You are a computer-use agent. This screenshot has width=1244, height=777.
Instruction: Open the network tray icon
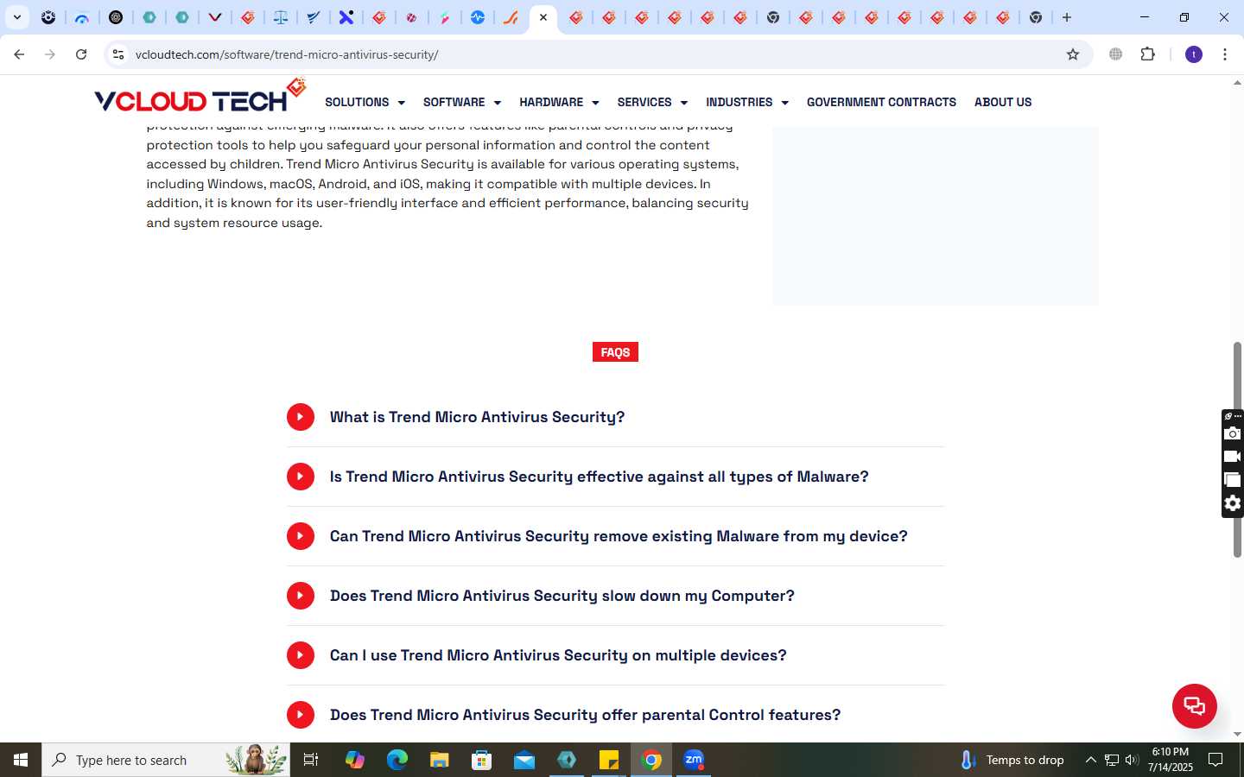[1112, 760]
